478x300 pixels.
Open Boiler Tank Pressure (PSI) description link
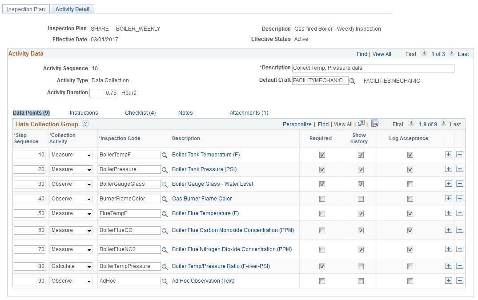coord(204,169)
